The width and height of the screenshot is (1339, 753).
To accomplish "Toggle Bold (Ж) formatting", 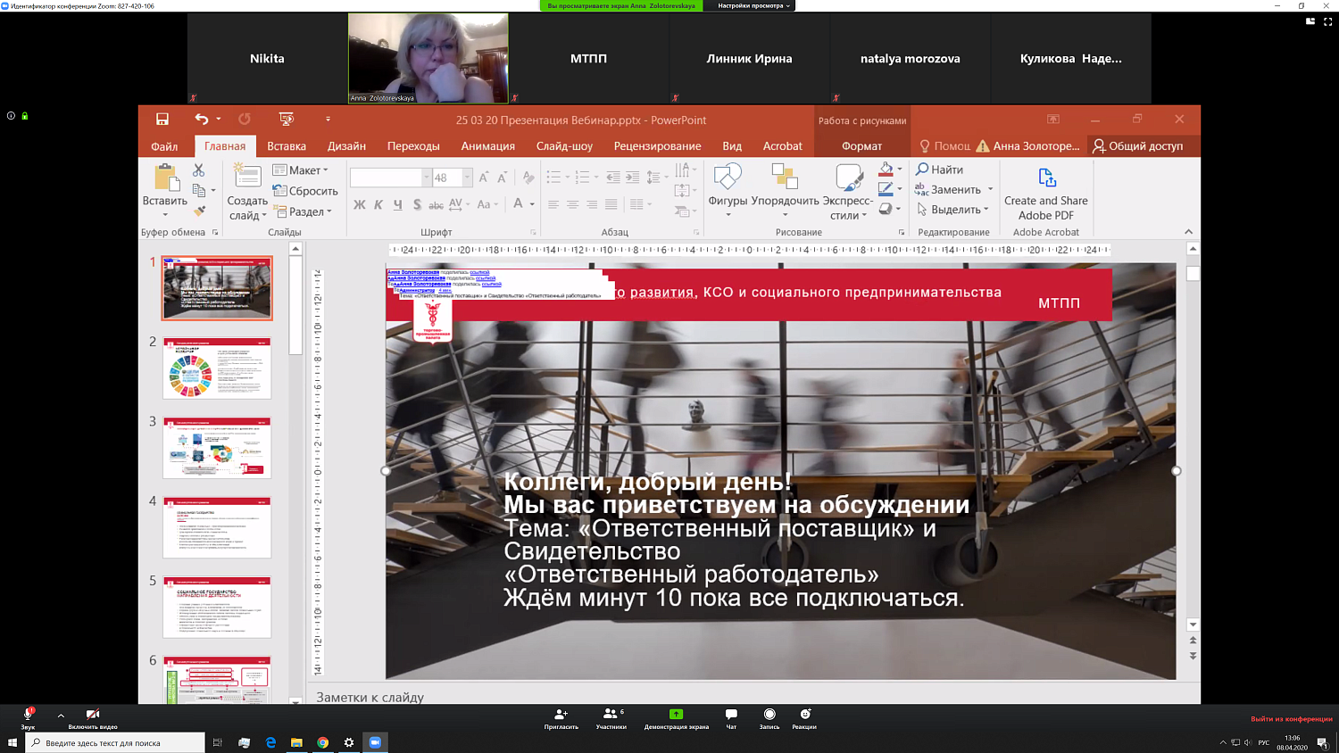I will [360, 204].
